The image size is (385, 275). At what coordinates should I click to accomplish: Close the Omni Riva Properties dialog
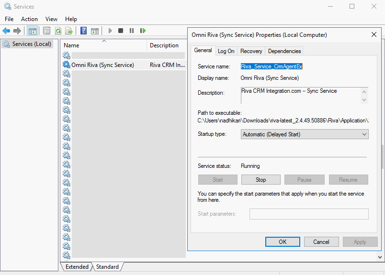click(x=374, y=34)
